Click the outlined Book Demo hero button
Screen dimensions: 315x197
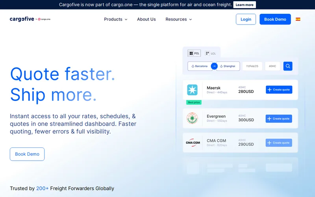point(27,154)
